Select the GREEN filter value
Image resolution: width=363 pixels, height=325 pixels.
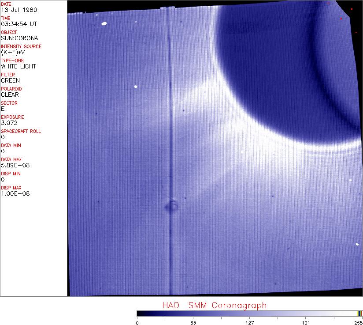pyautogui.click(x=11, y=80)
